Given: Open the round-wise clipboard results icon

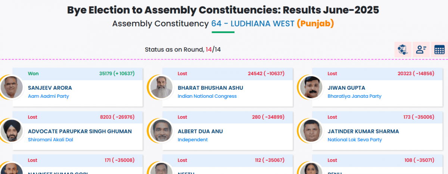Looking at the screenshot, I should click(403, 49).
